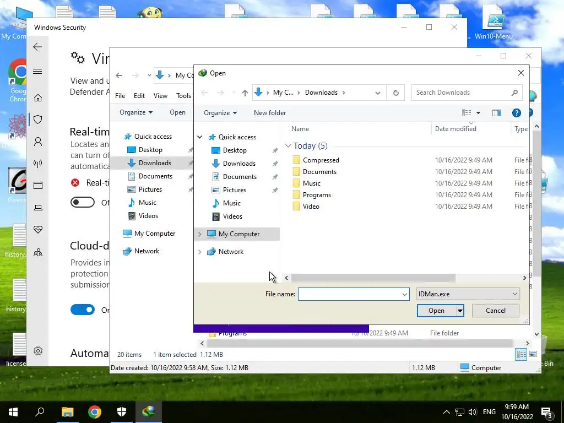
Task: Open File Explorer from taskbar
Action: pyautogui.click(x=67, y=412)
